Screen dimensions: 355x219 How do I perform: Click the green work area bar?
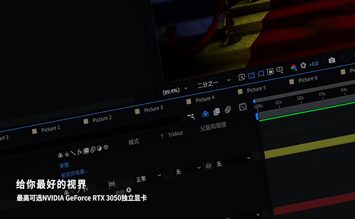click(307, 112)
